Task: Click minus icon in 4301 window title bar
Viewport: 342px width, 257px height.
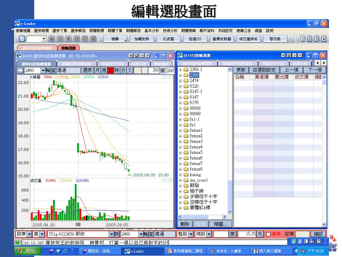Action: pyautogui.click(x=142, y=56)
